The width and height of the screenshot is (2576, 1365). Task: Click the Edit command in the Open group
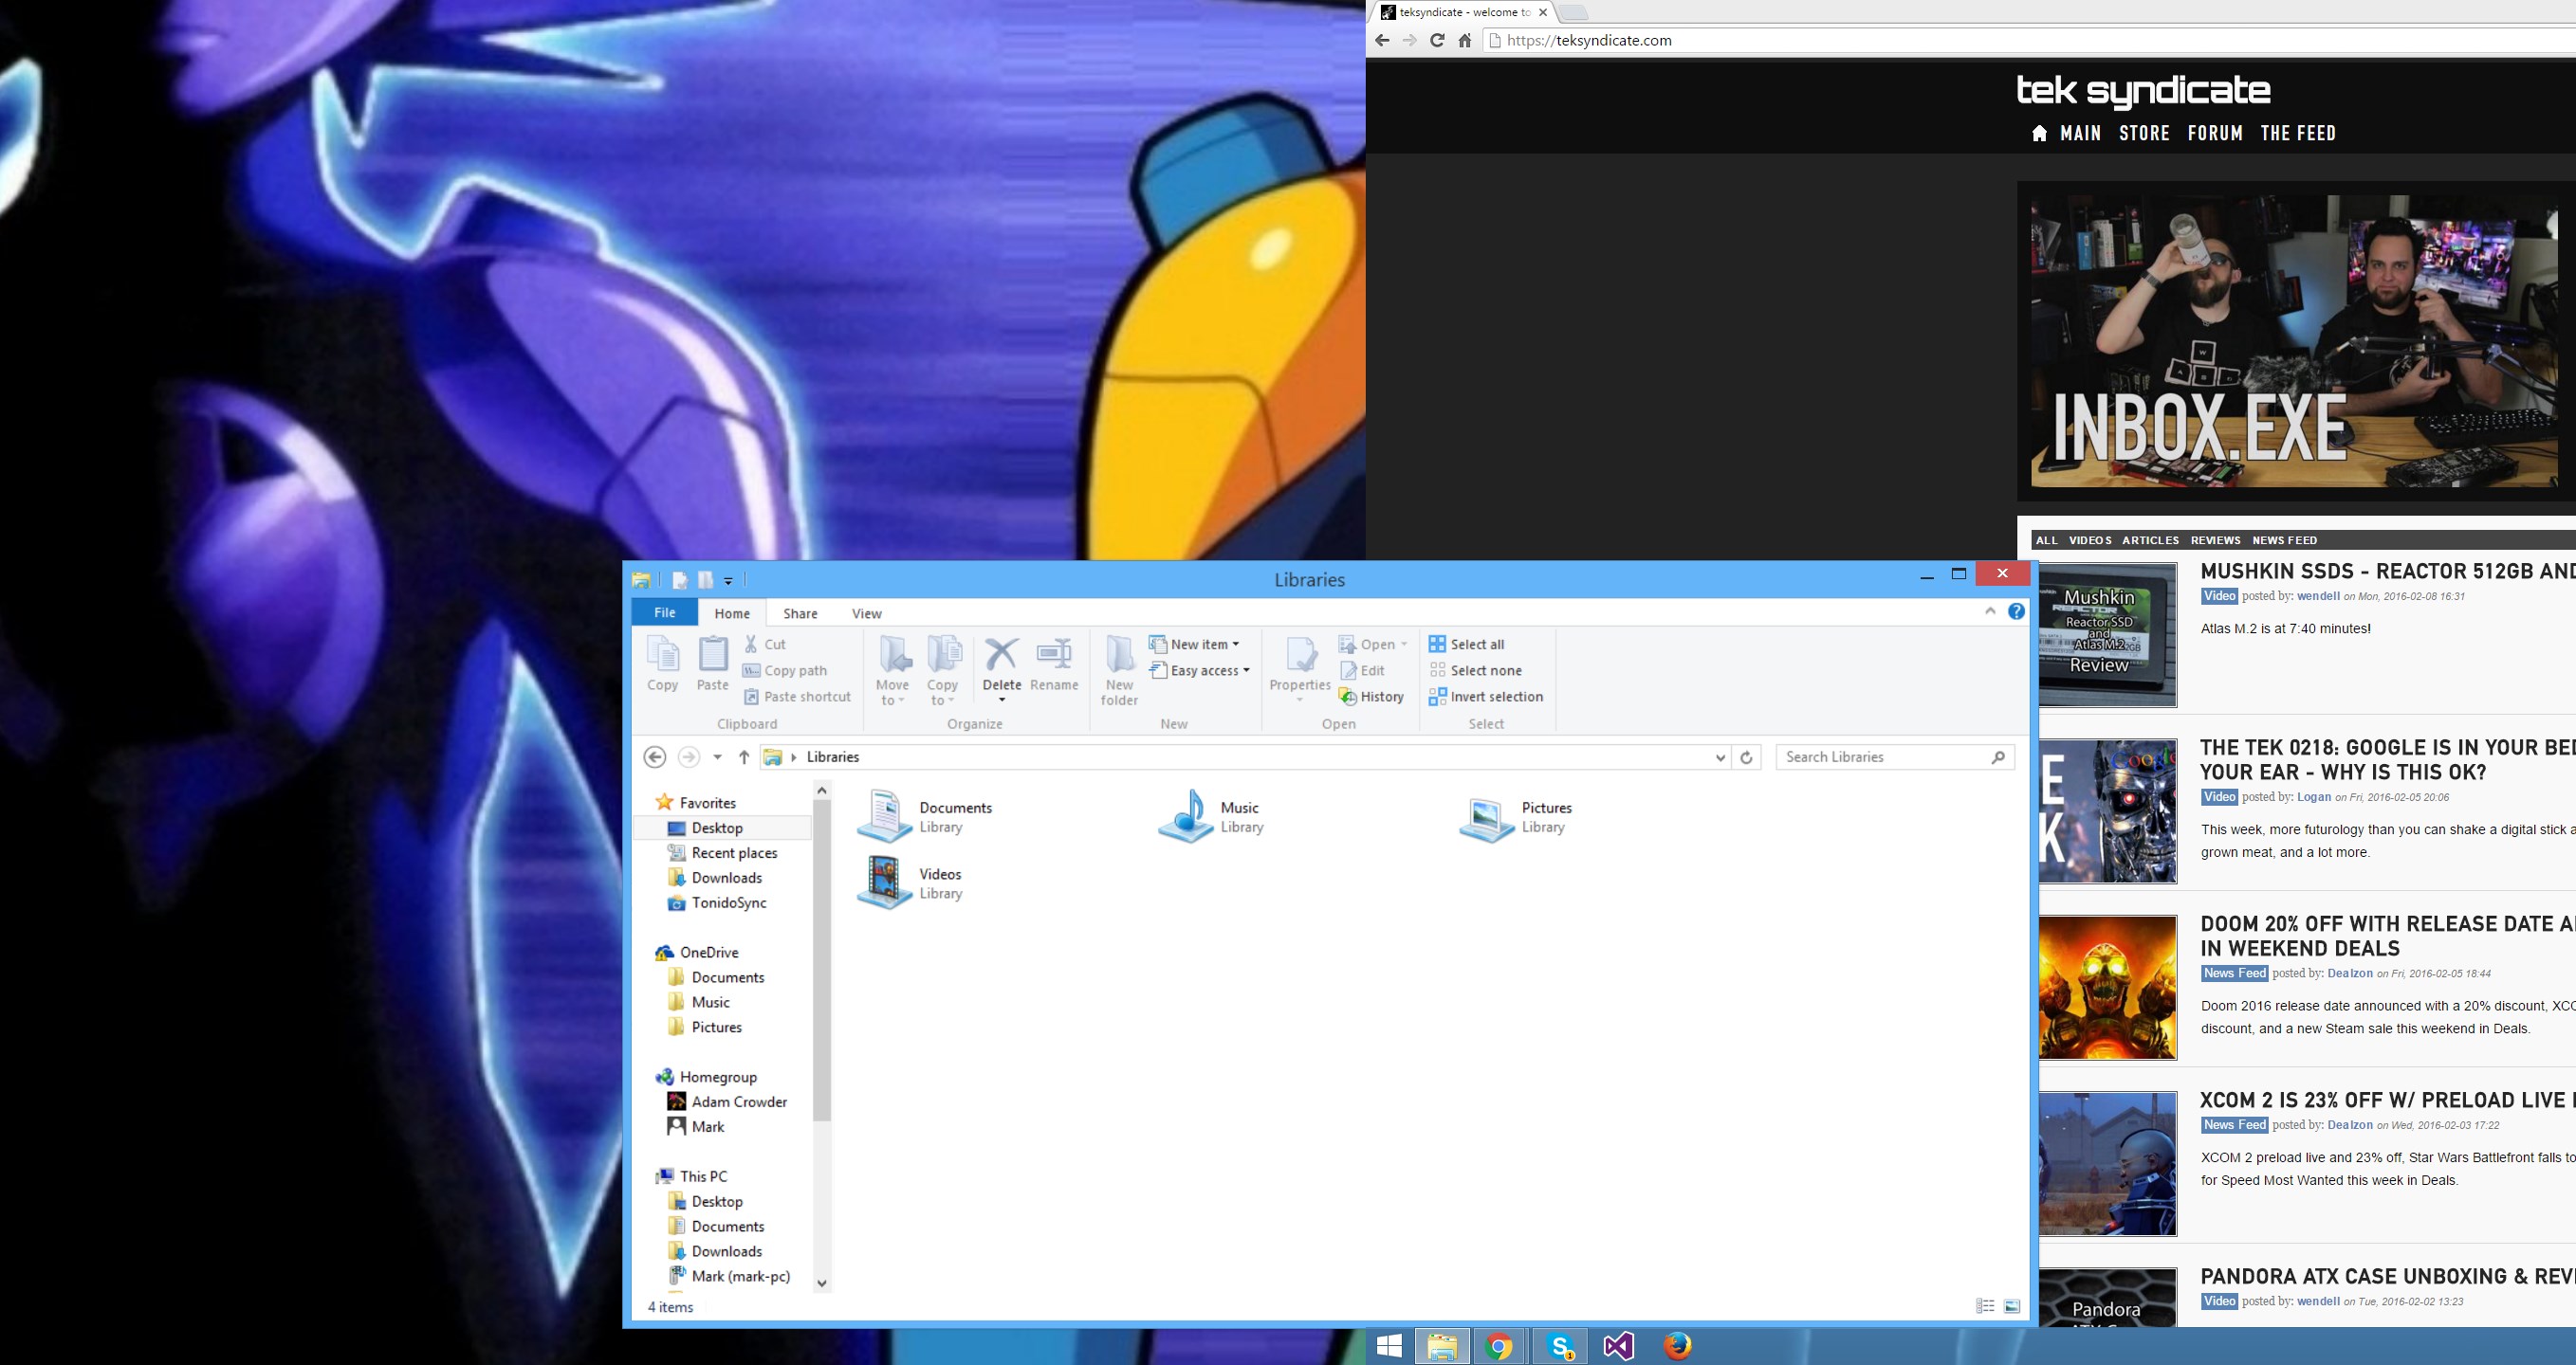1362,670
